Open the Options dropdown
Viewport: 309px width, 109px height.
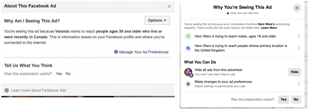[x=157, y=20]
